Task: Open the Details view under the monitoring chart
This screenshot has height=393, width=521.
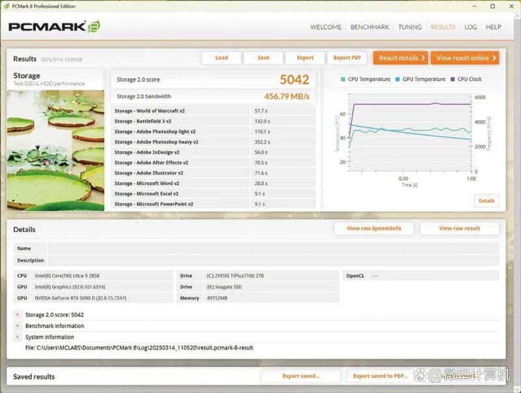Action: (486, 201)
